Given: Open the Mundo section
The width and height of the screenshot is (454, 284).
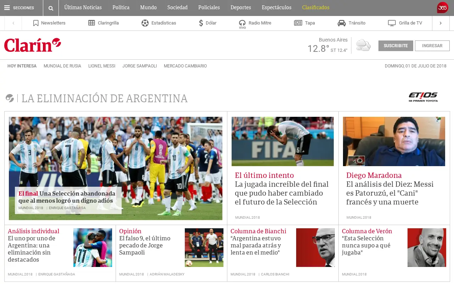Looking at the screenshot, I should pyautogui.click(x=148, y=7).
